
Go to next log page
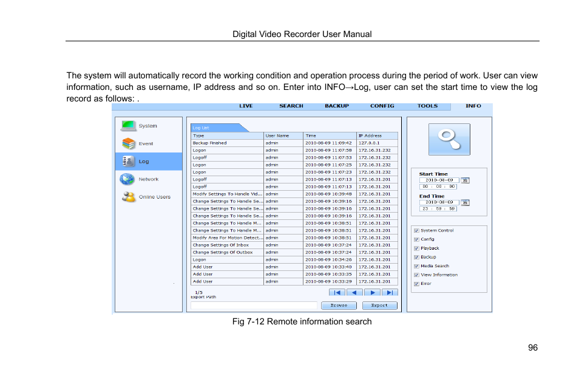point(372,292)
